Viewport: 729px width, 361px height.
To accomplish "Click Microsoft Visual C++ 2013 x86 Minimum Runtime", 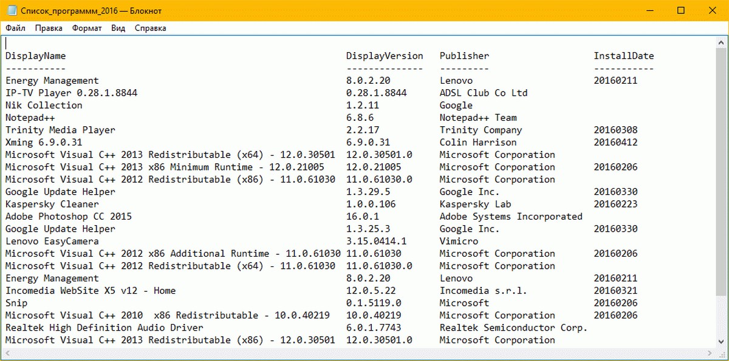I will 165,167.
